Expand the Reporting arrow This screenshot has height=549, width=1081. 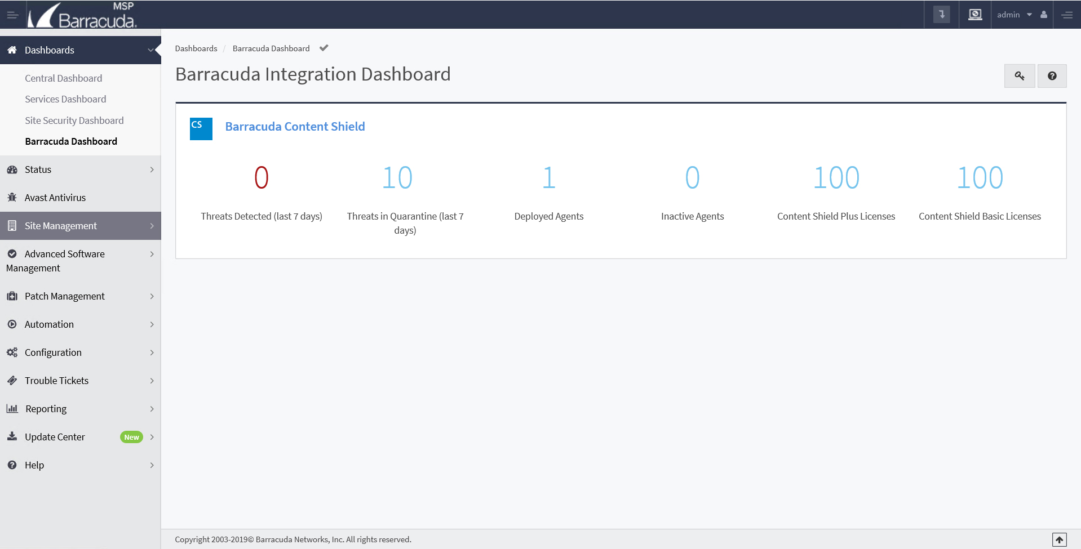[x=152, y=409]
